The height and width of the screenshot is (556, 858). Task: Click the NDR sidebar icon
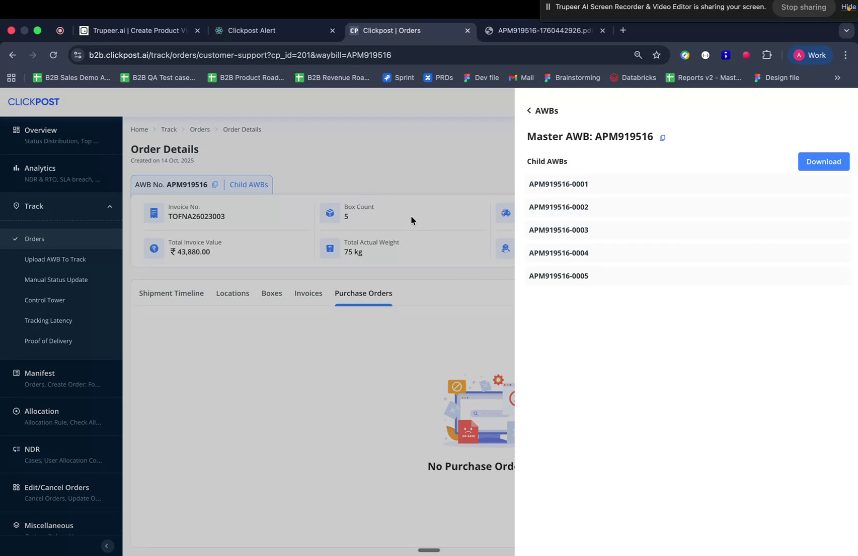[16, 449]
